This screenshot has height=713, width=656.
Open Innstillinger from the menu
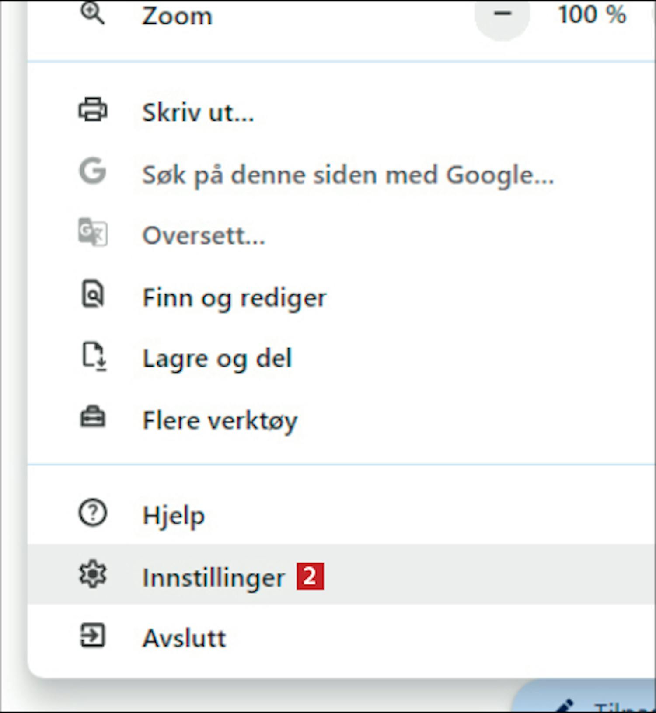pos(341,575)
